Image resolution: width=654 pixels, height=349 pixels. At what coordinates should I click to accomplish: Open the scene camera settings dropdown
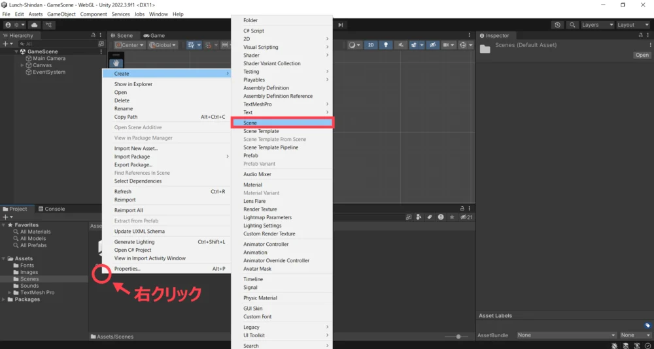tap(449, 45)
